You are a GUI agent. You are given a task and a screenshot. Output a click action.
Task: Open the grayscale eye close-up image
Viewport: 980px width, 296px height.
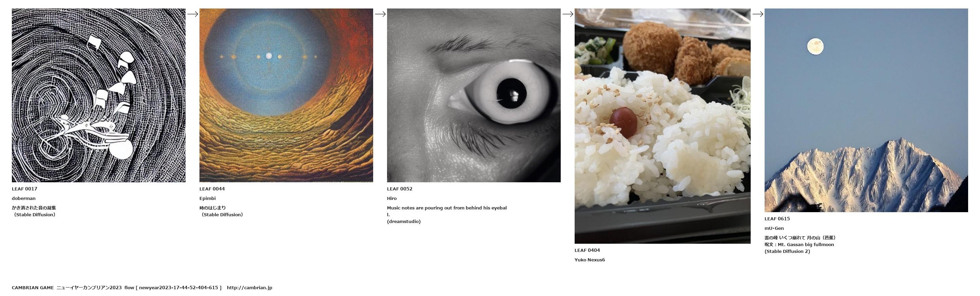474,95
